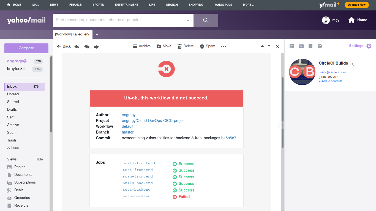Open the ragy profile avatar

tap(326, 20)
